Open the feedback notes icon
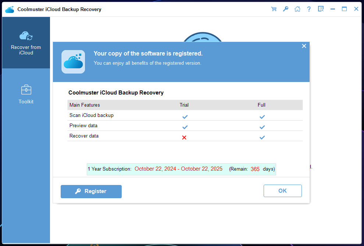364x246 pixels. click(x=321, y=9)
